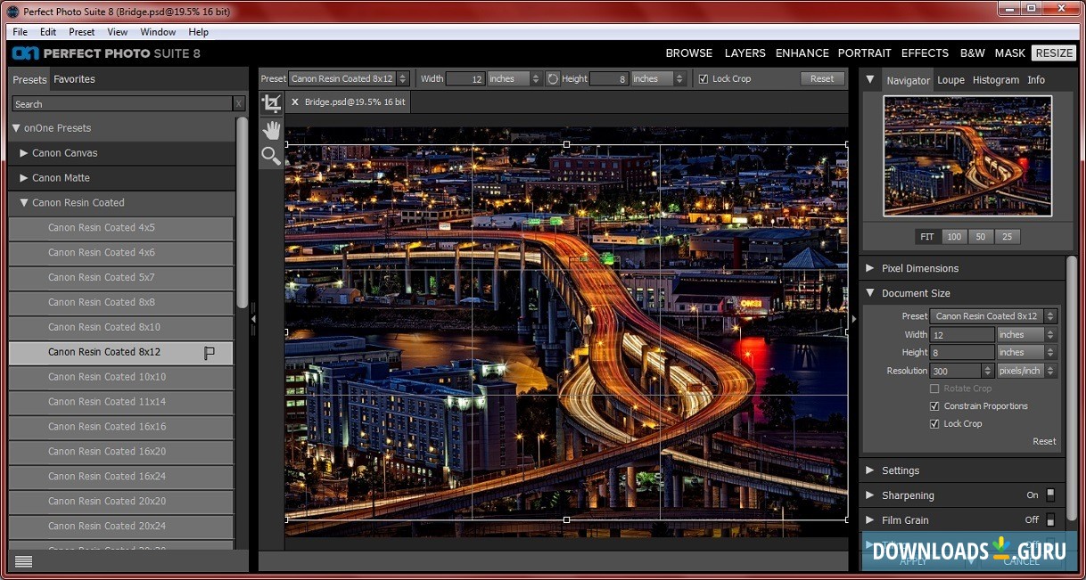Click the Reset button in the top options bar
This screenshot has height=580, width=1086.
point(822,78)
